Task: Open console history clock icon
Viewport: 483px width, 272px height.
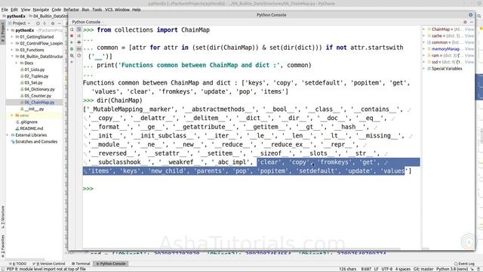Action: [x=78, y=55]
